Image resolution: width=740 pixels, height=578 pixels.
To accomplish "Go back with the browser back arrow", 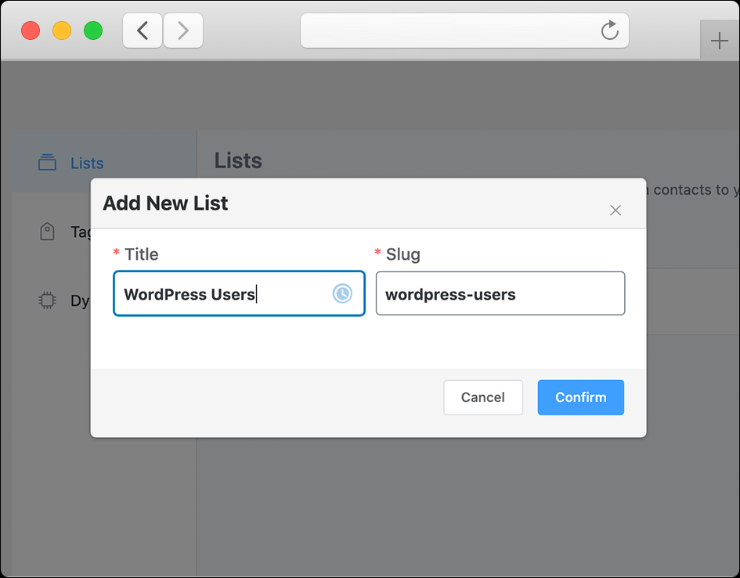I will (143, 31).
